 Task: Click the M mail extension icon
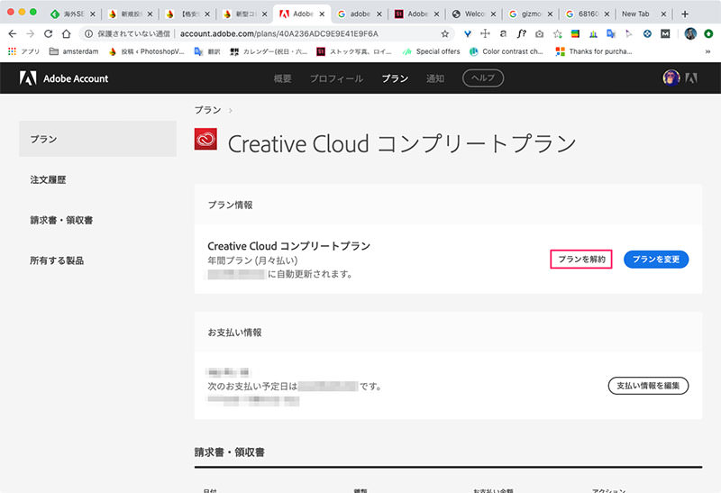point(665,33)
